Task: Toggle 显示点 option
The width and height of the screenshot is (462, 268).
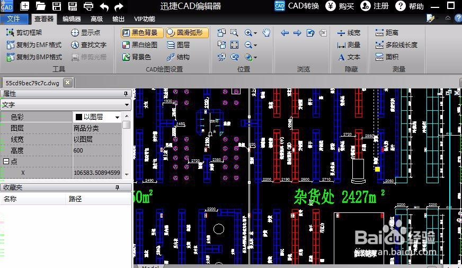Action: 85,33
